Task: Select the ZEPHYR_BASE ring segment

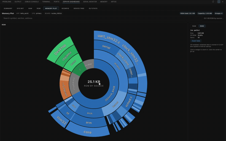Action: click(x=111, y=93)
